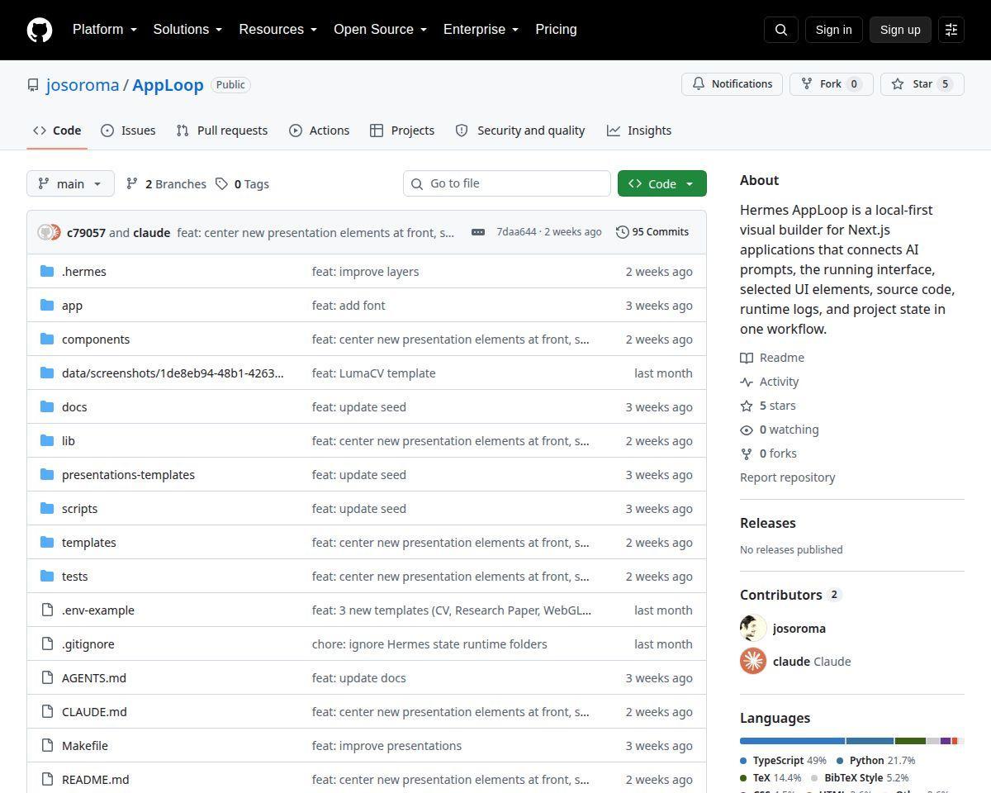Click the eye icon beside 0 watching
Image resolution: width=991 pixels, height=793 pixels.
pyautogui.click(x=747, y=430)
